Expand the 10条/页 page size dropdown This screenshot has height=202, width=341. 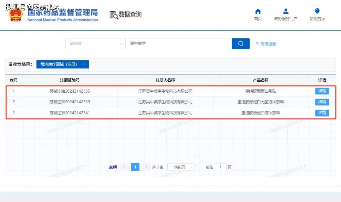[x=181, y=167]
